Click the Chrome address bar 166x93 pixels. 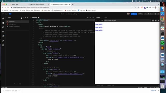click(71, 7)
